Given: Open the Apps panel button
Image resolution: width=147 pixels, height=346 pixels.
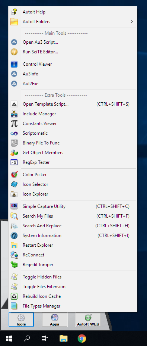Looking at the screenshot, I should 55,319.
